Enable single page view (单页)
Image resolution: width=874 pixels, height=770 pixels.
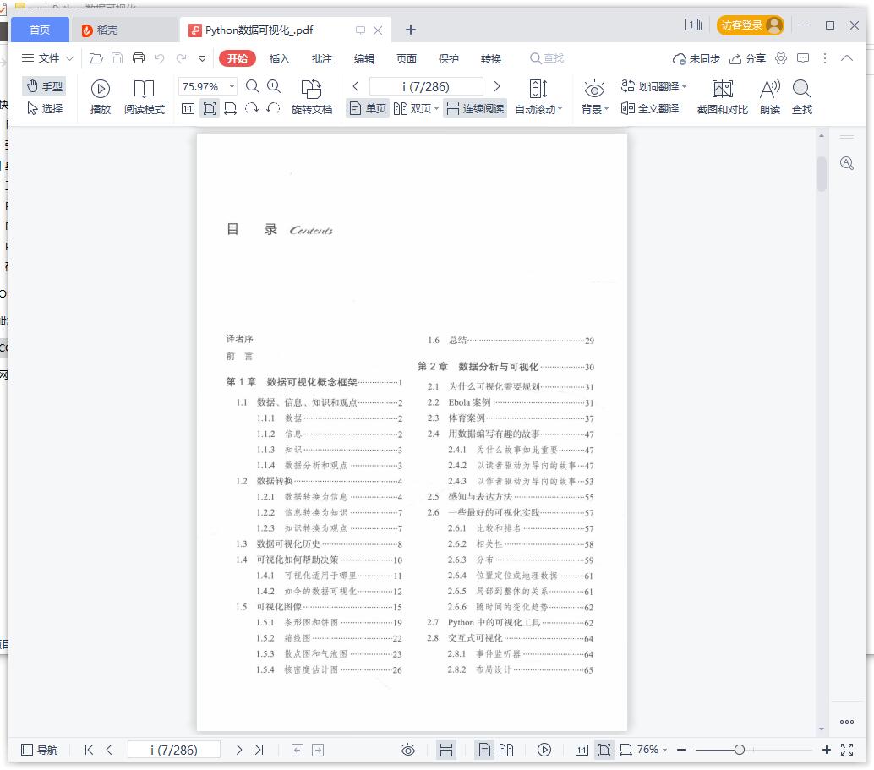coord(368,109)
